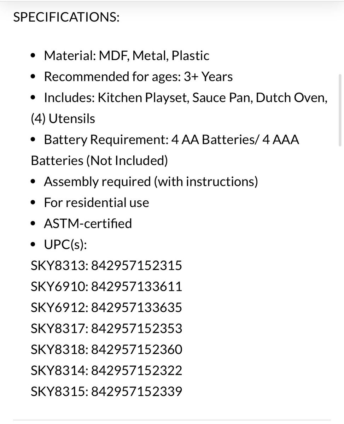Click the SPECIFICATIONS heading

click(66, 18)
